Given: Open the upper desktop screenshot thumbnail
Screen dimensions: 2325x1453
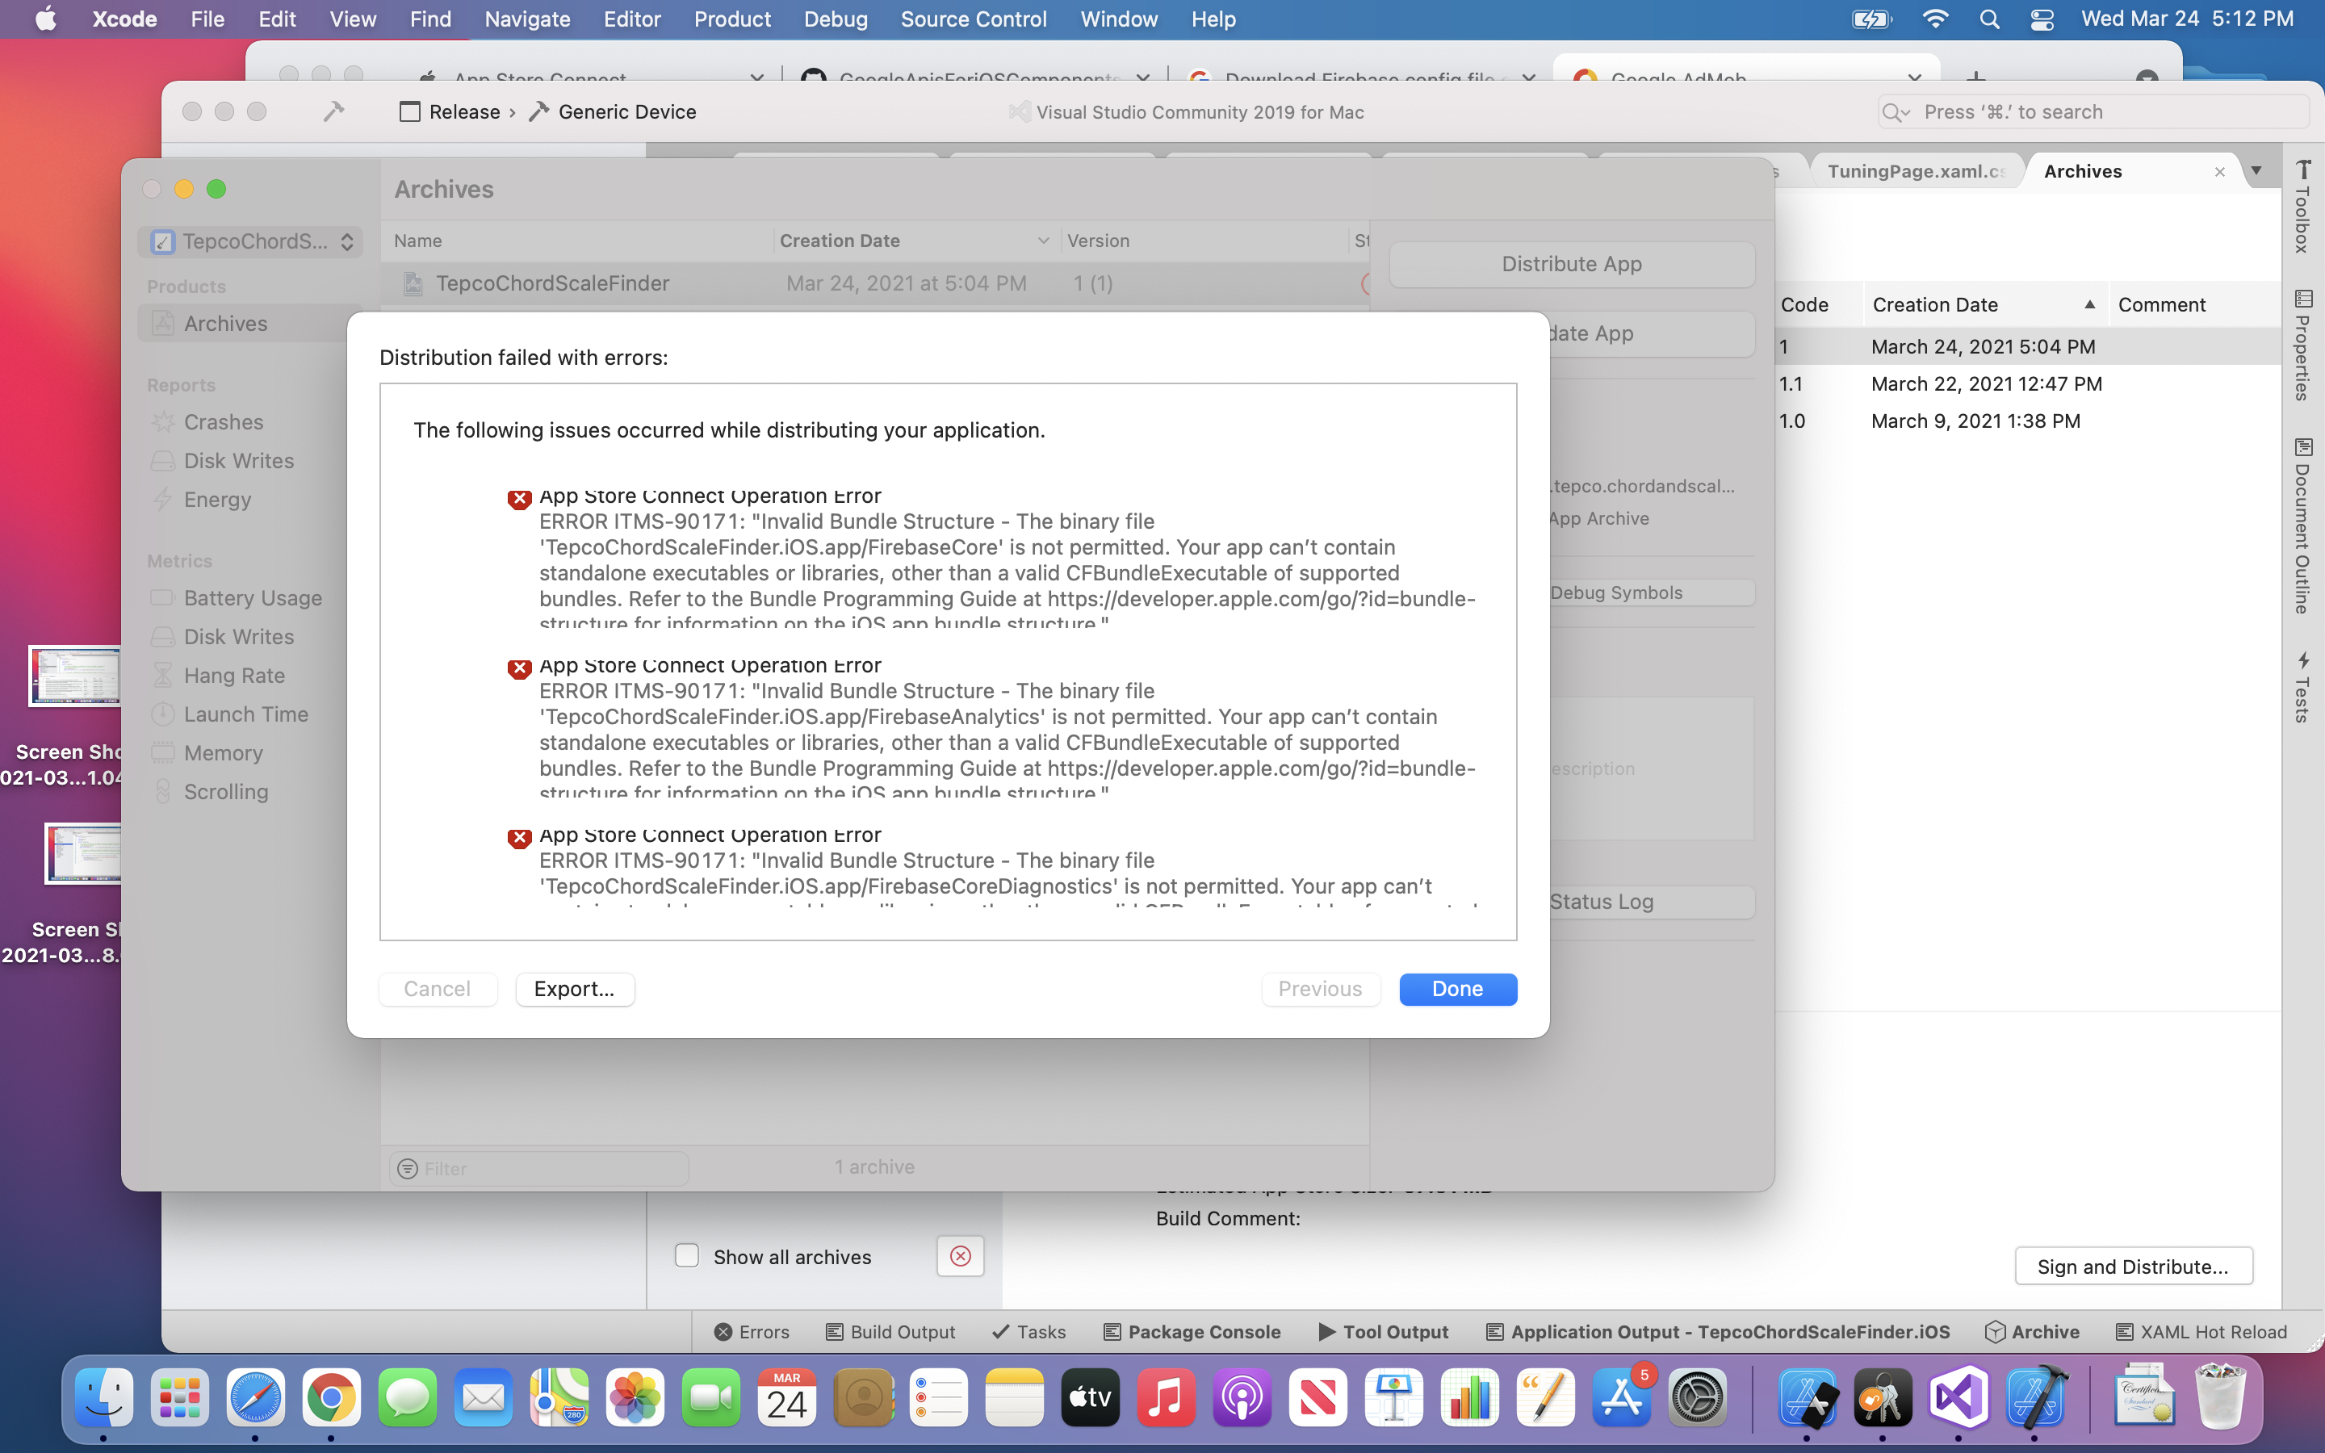Looking at the screenshot, I should [x=75, y=676].
